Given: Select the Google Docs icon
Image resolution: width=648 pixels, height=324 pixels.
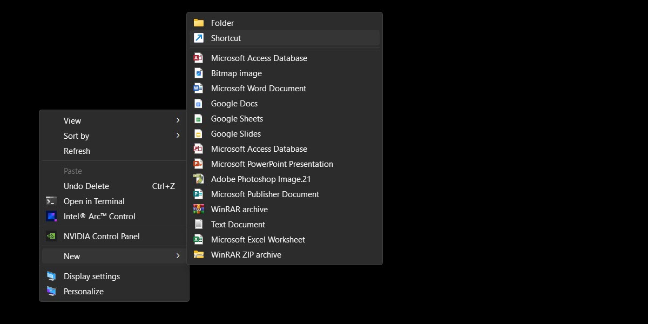Looking at the screenshot, I should click(x=198, y=103).
